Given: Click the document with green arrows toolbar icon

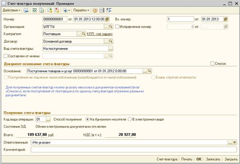Looking at the screenshot, I should coord(34,10).
